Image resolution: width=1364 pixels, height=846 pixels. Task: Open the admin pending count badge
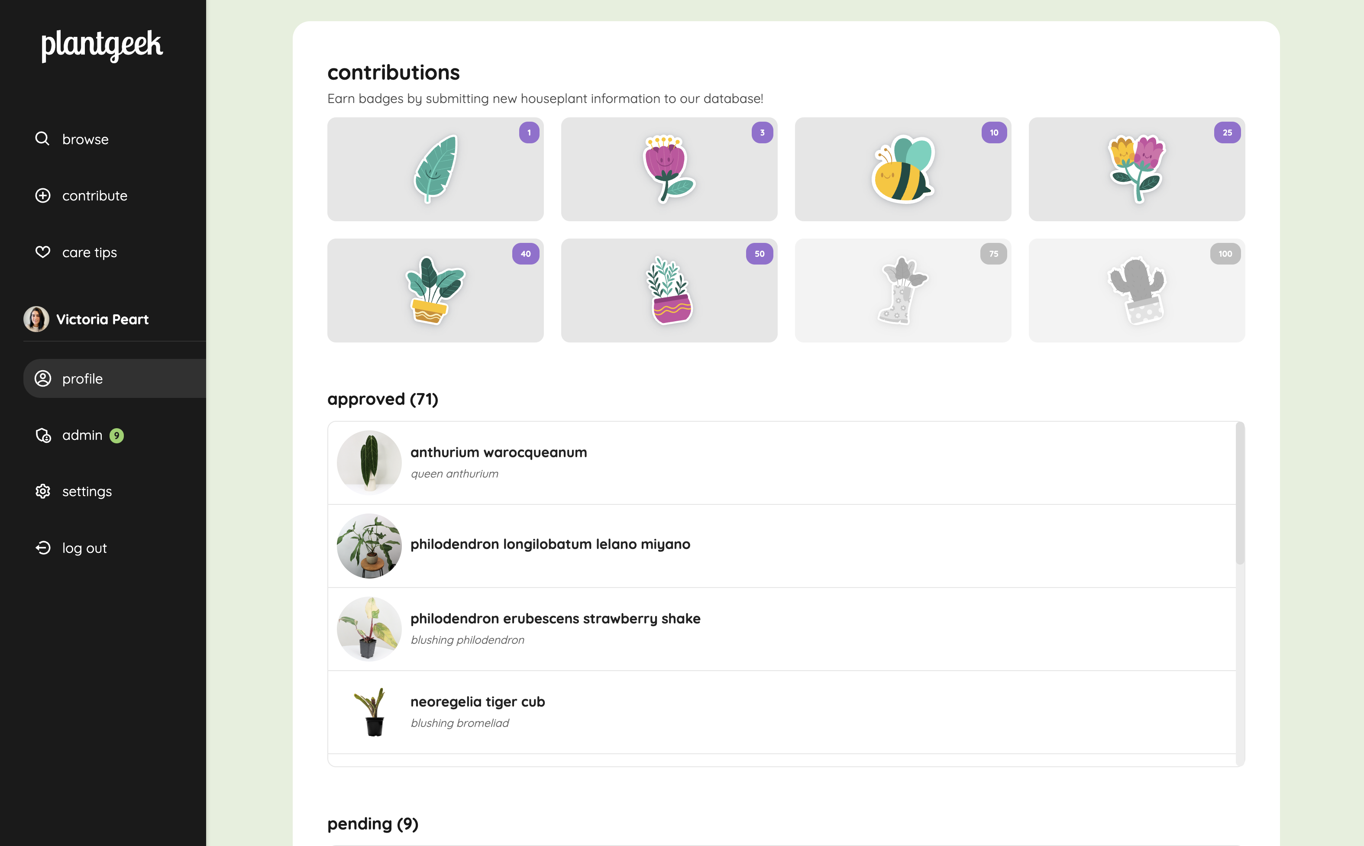[116, 435]
